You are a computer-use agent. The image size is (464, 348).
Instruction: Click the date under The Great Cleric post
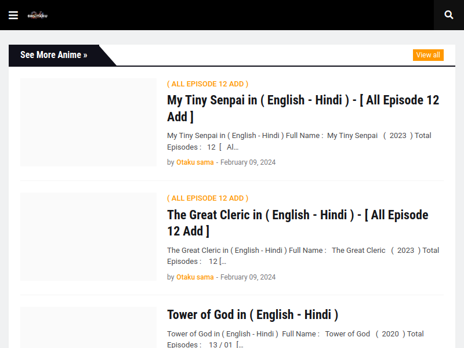(x=248, y=277)
